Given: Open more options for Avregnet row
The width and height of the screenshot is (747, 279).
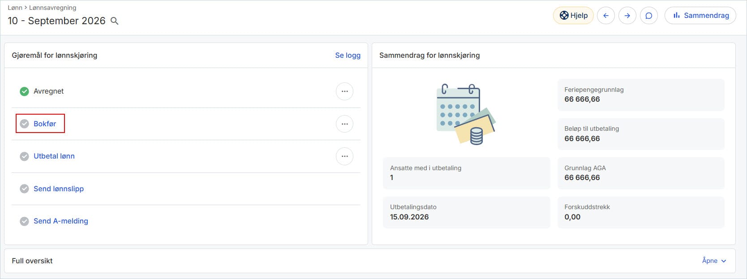Looking at the screenshot, I should [x=344, y=91].
